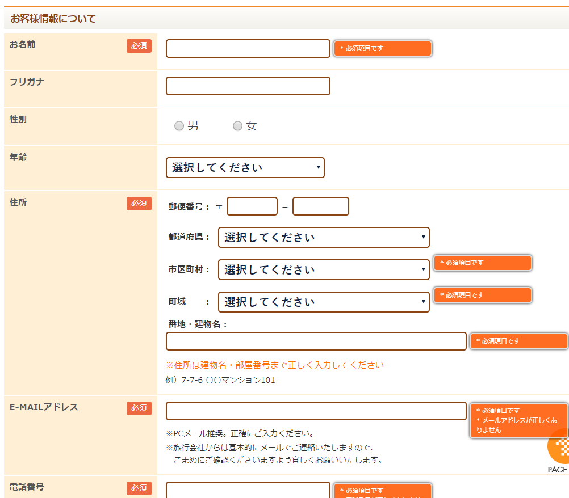Dismiss the error bubble beside お名前 field

tap(383, 49)
